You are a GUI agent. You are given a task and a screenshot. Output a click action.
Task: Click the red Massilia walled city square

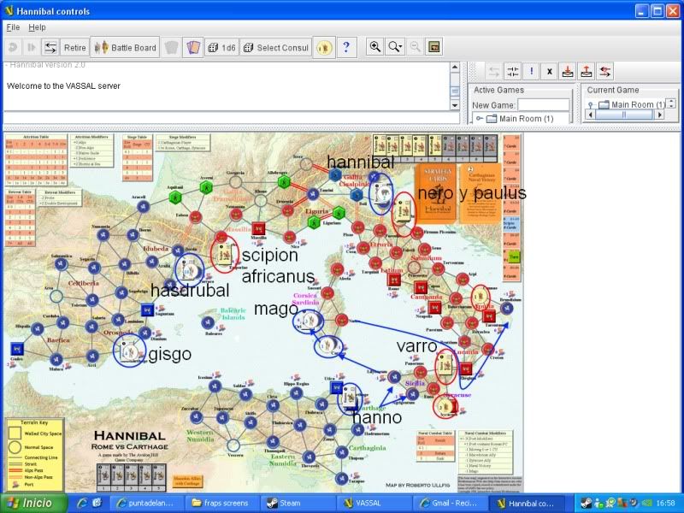(258, 228)
